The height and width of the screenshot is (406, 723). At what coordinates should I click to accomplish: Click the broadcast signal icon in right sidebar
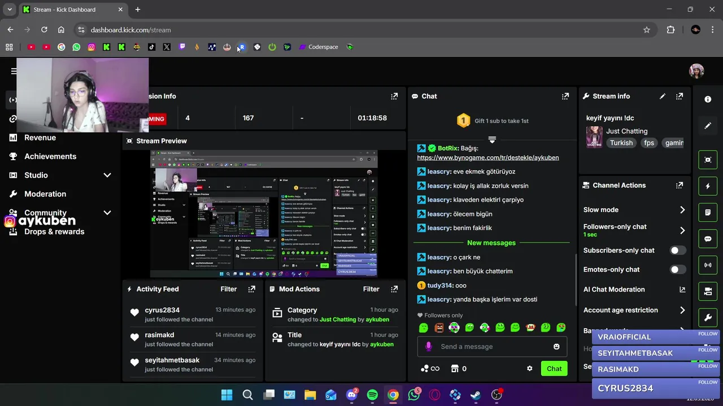(x=708, y=264)
